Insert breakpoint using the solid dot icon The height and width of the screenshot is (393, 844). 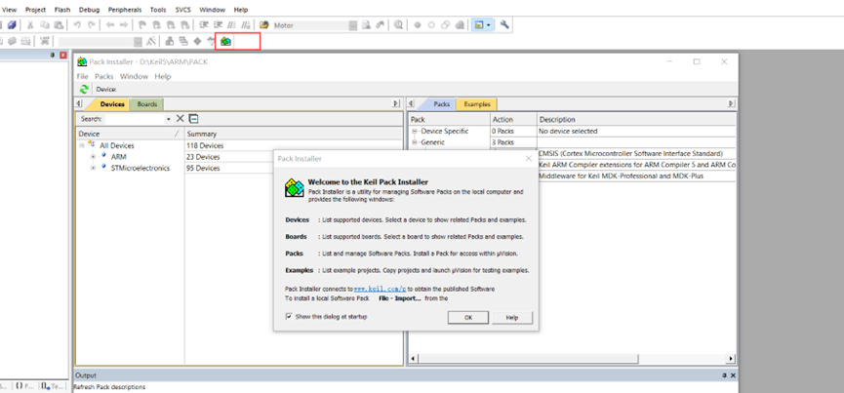tap(418, 24)
